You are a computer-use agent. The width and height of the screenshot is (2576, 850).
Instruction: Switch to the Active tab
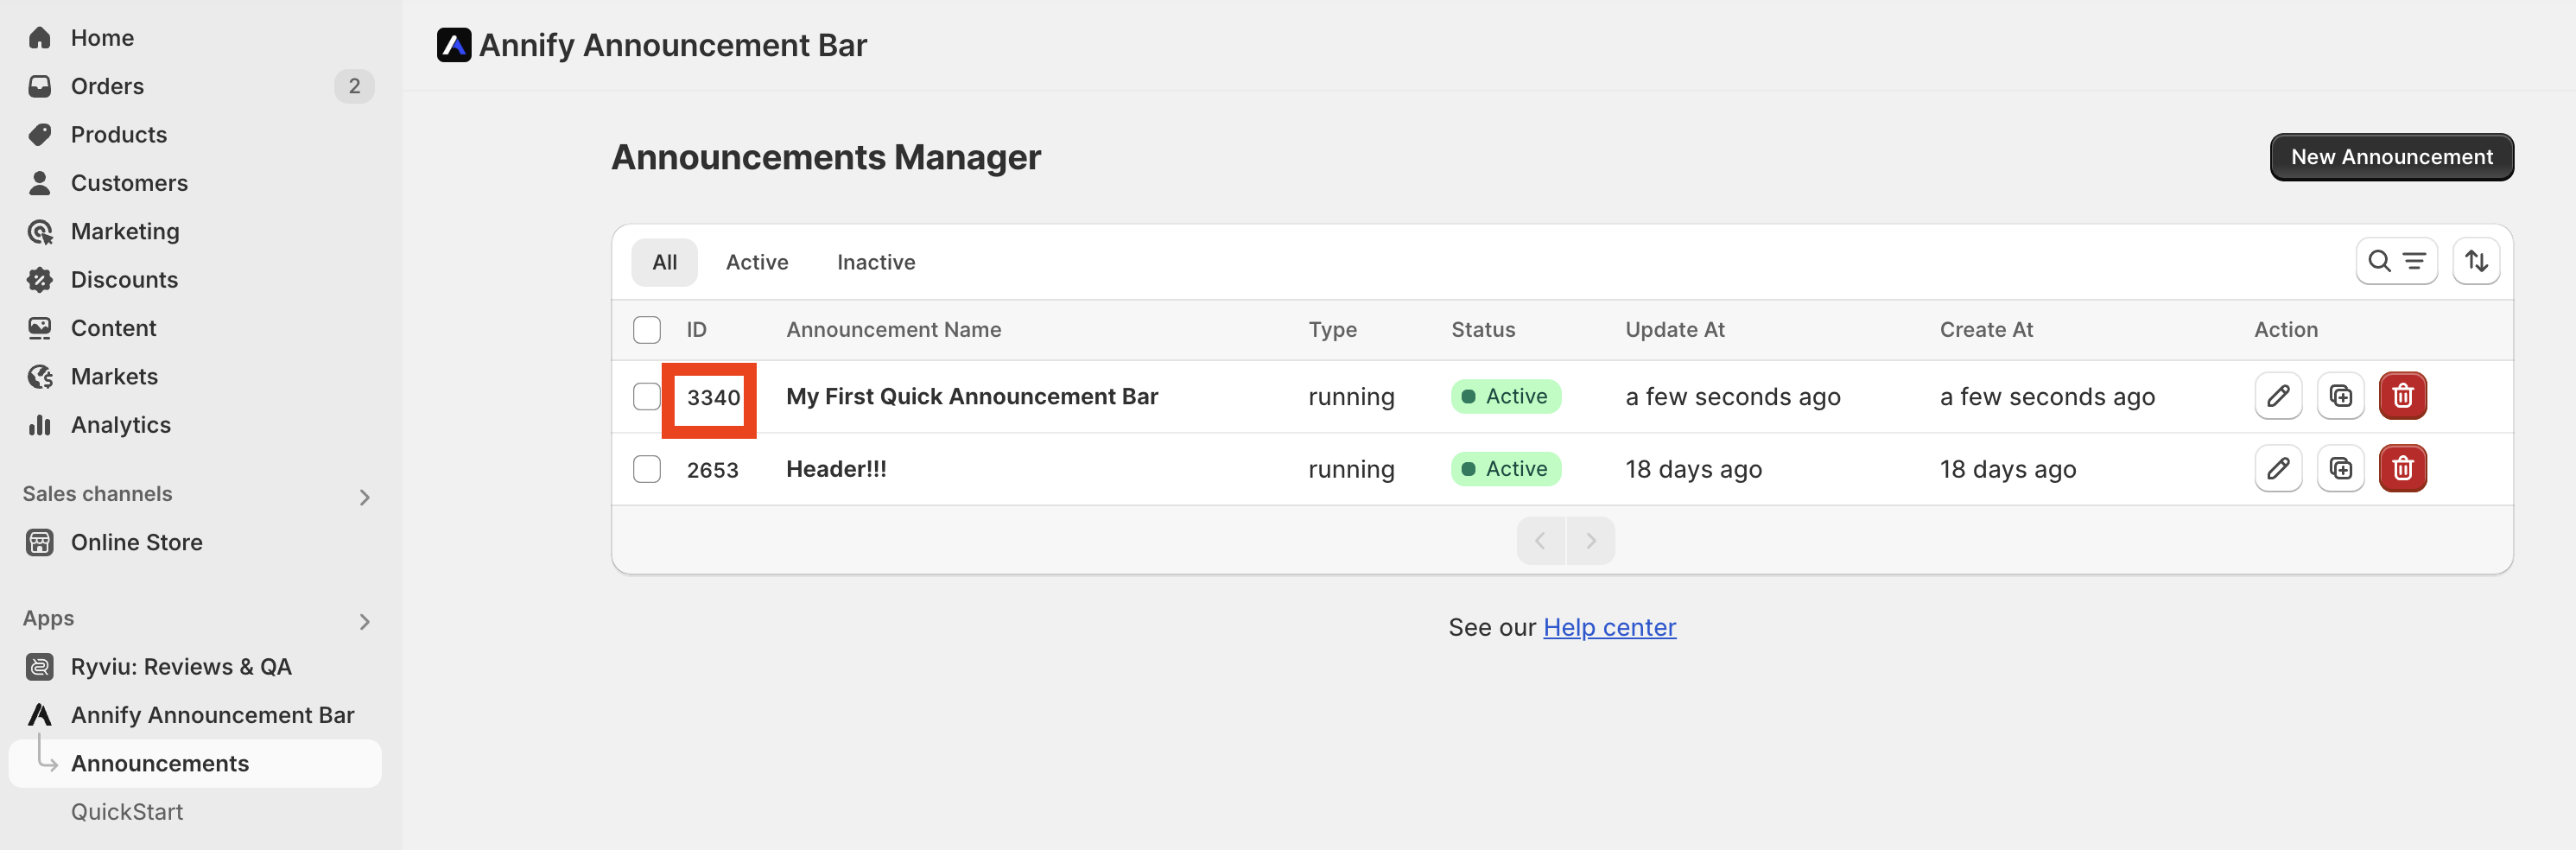tap(757, 262)
